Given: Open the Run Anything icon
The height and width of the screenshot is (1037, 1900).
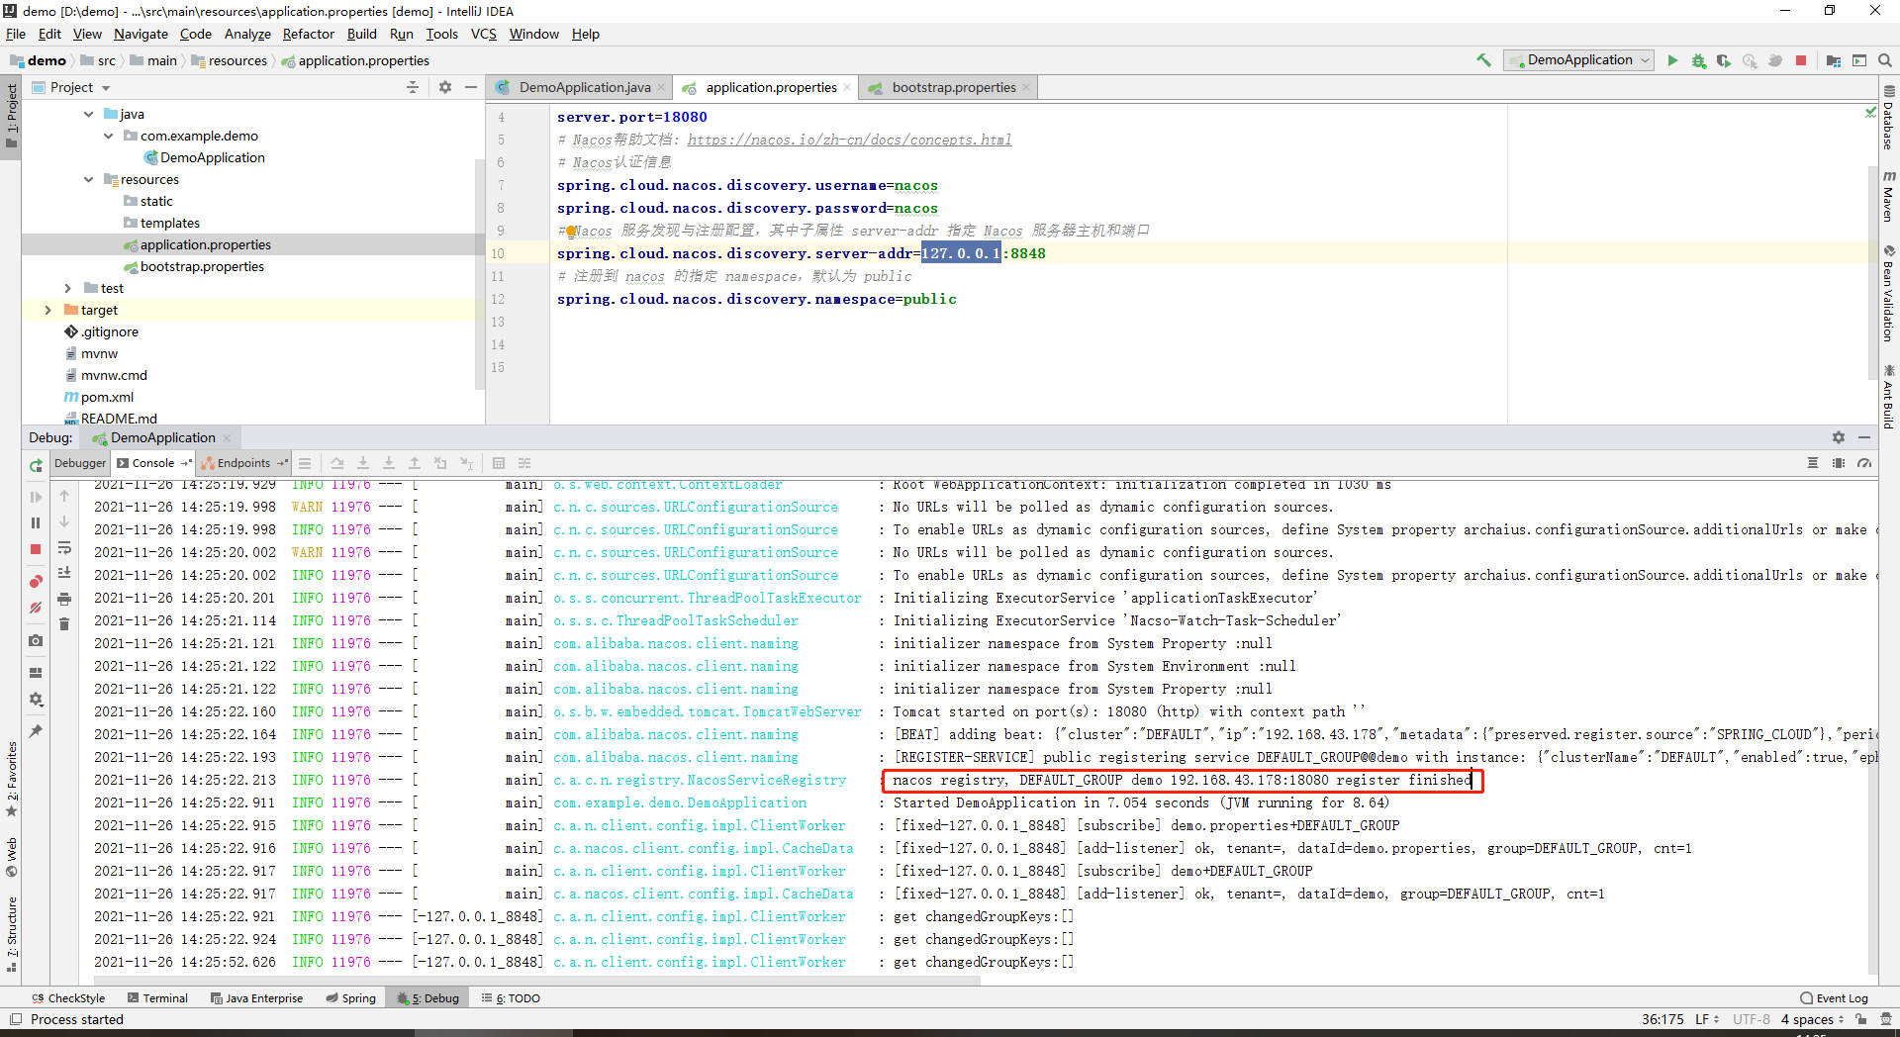Looking at the screenshot, I should tap(1859, 60).
